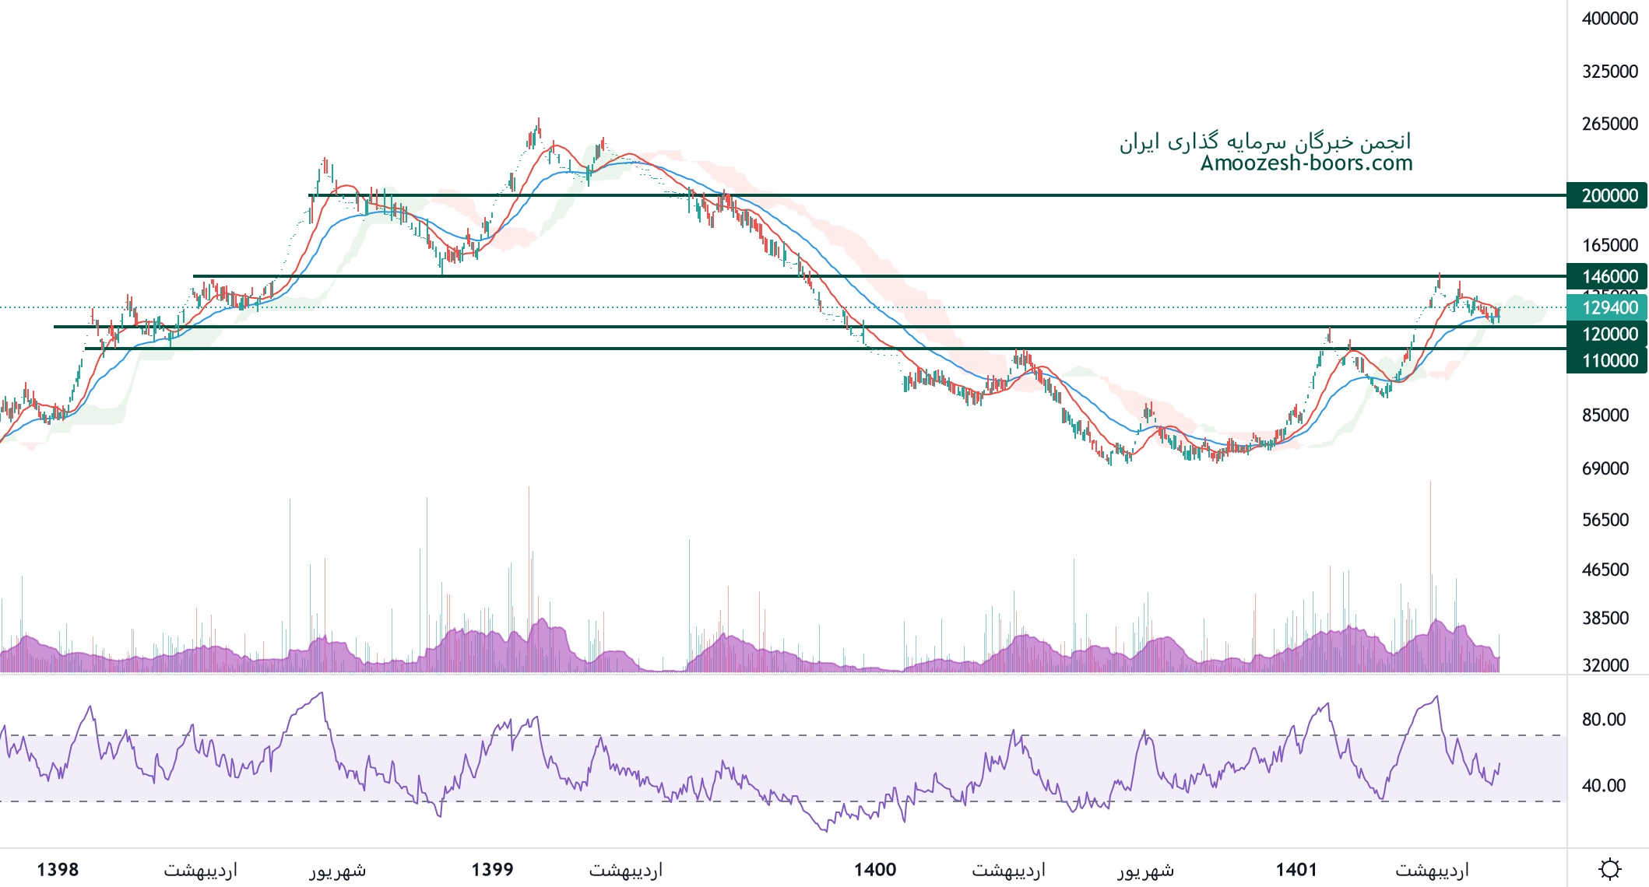1649x887 pixels.
Task: Click the 120000 price line label
Action: tap(1609, 334)
